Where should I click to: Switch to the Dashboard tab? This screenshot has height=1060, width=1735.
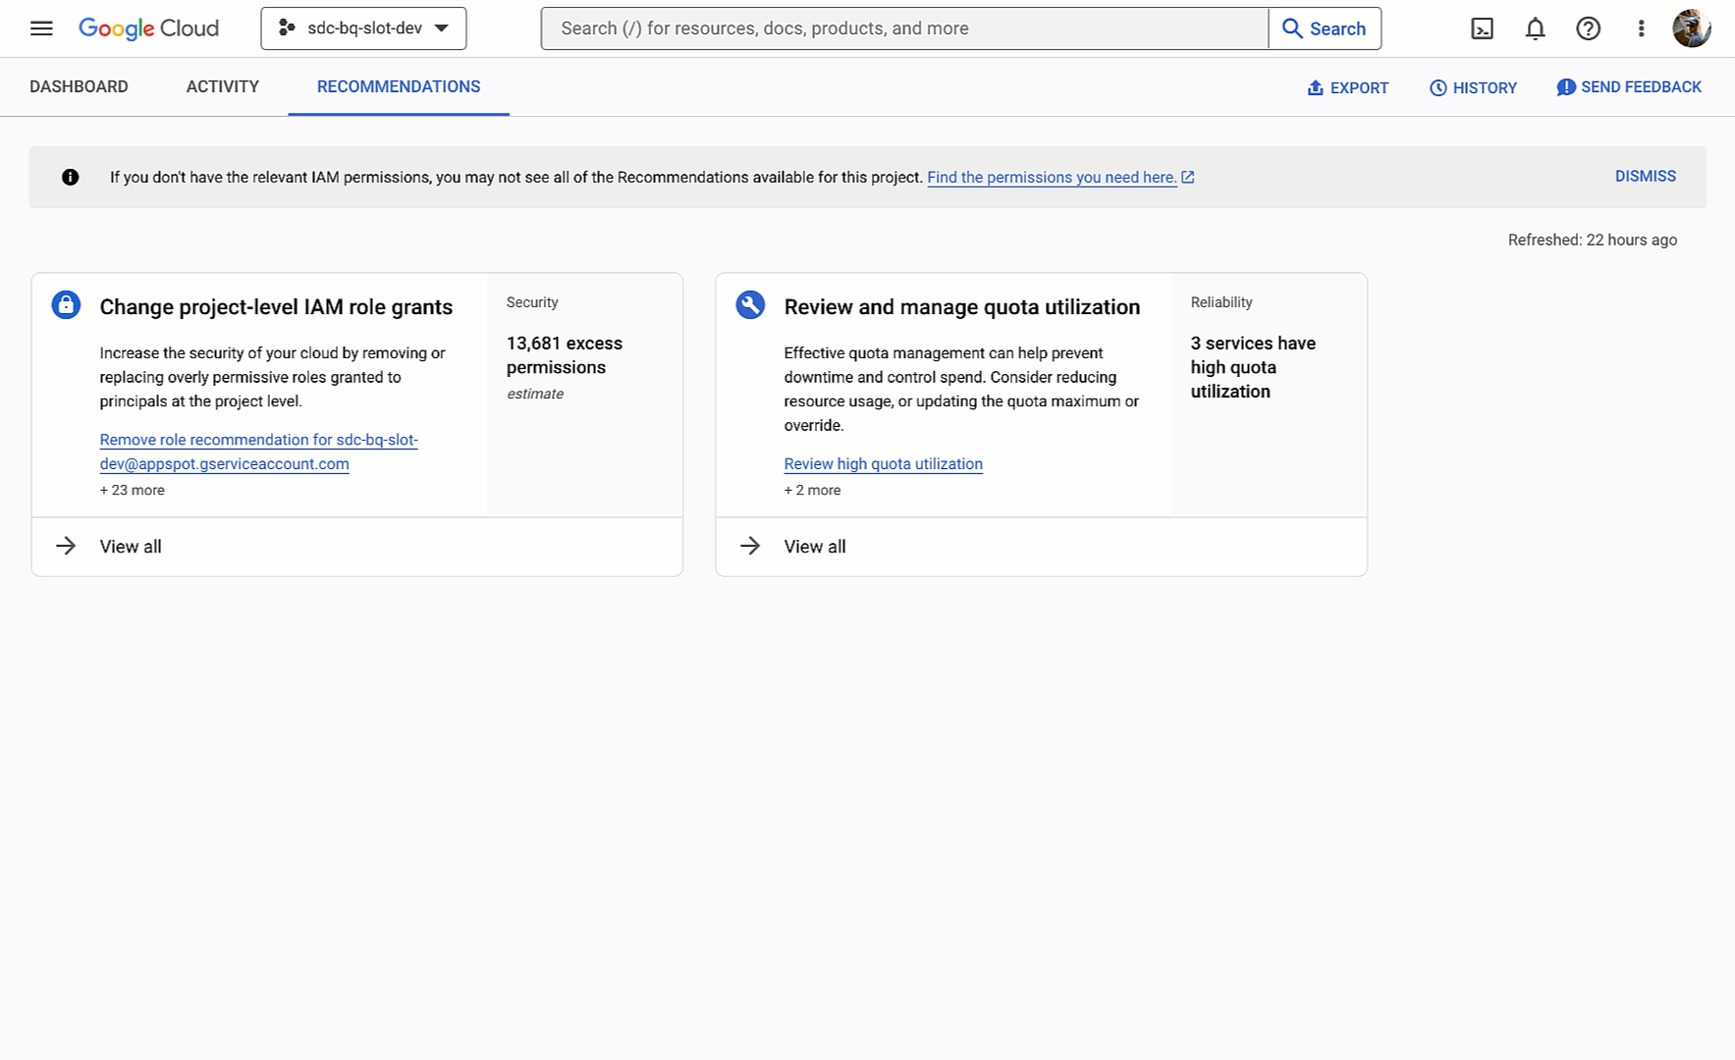click(79, 86)
